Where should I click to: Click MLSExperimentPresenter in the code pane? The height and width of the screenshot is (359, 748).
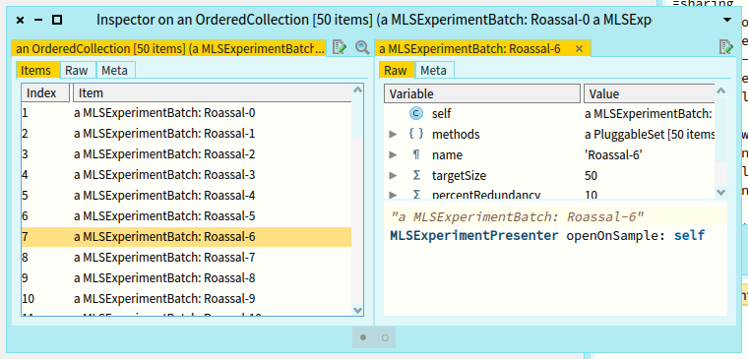(x=474, y=235)
